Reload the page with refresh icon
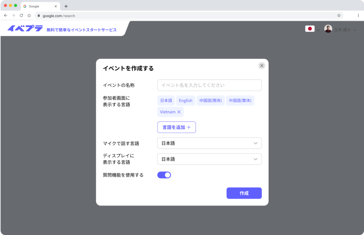The width and height of the screenshot is (364, 235). (x=21, y=15)
